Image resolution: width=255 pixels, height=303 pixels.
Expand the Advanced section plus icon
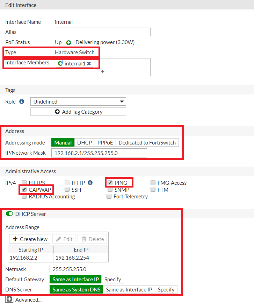9,300
